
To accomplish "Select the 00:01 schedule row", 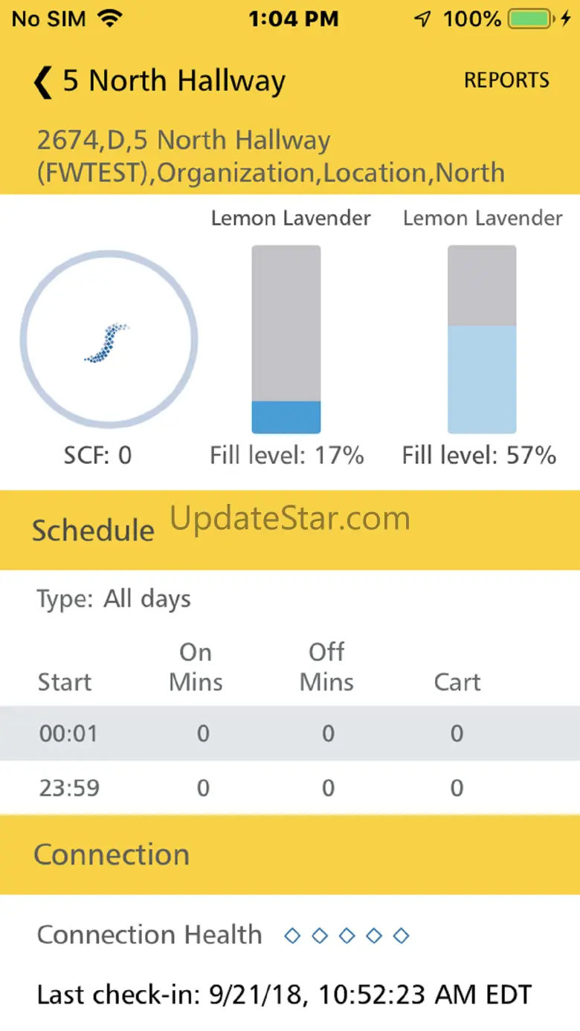I will tap(290, 734).
